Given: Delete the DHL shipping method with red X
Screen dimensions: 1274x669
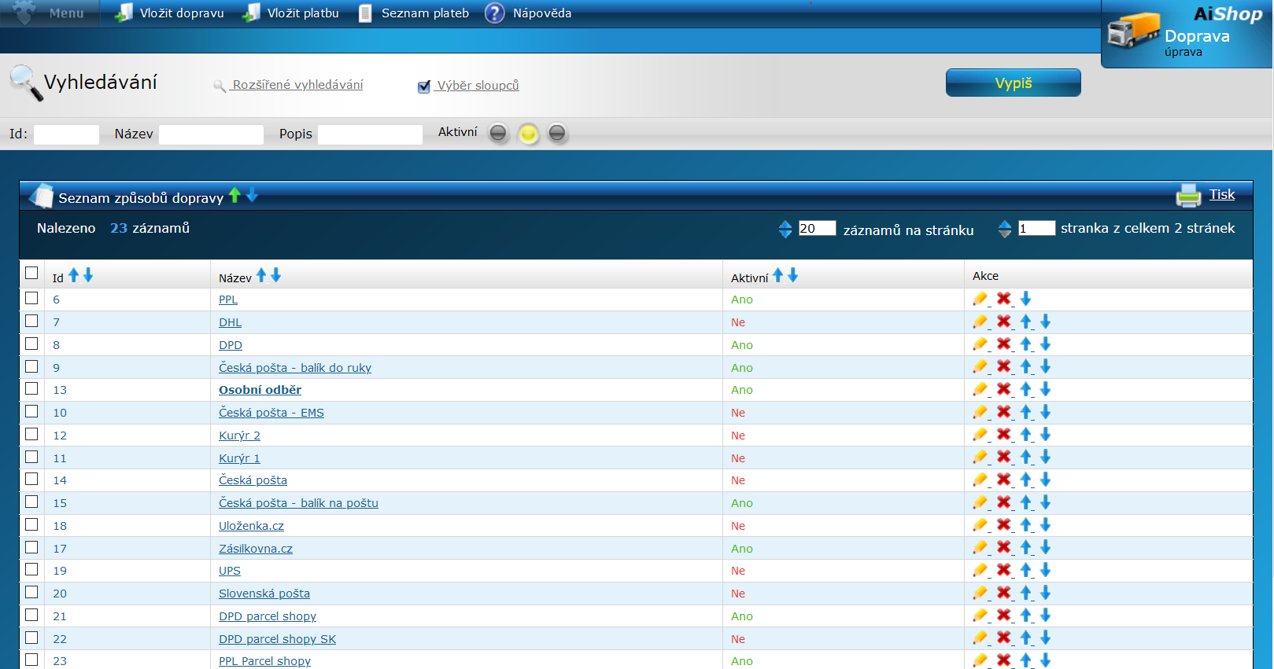Looking at the screenshot, I should (x=1003, y=322).
